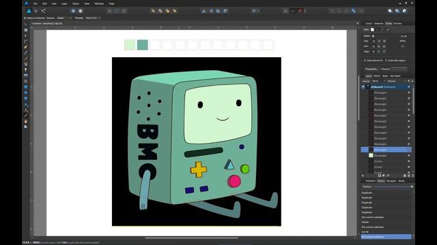Add new layer in Layers panel
This screenshot has height=245, width=437.
coord(405,176)
